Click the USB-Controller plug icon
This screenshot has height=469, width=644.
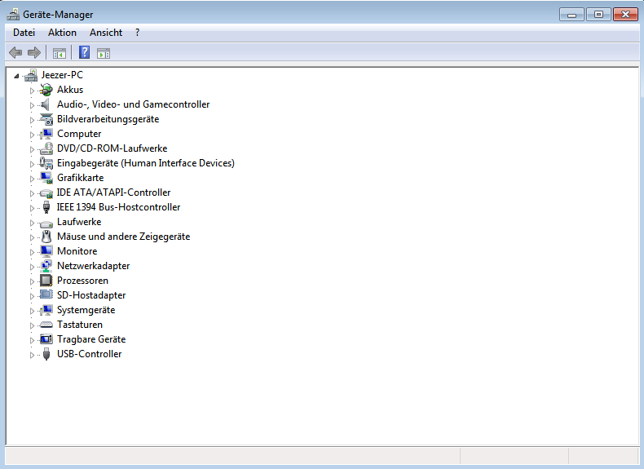click(x=46, y=354)
